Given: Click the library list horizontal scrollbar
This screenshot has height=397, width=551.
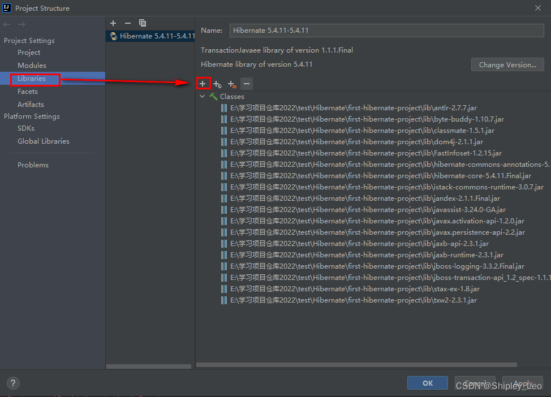Looking at the screenshot, I should tap(149, 366).
